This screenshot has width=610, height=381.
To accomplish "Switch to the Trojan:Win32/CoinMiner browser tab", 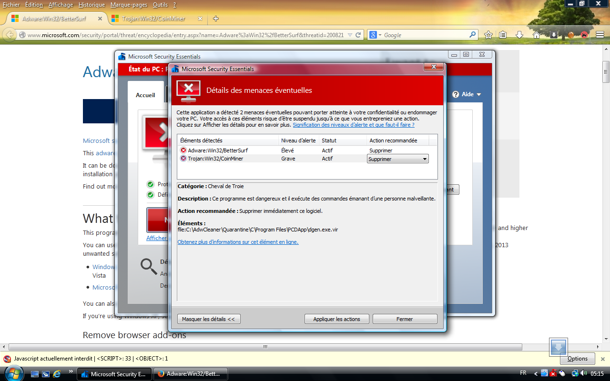I will [156, 19].
